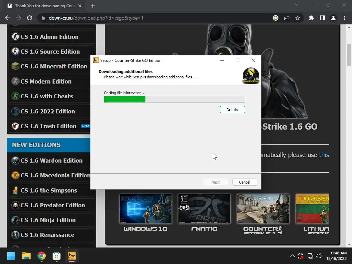Image resolution: width=352 pixels, height=264 pixels.
Task: Click the Minecraft block icon in sidebar
Action: 15,66
